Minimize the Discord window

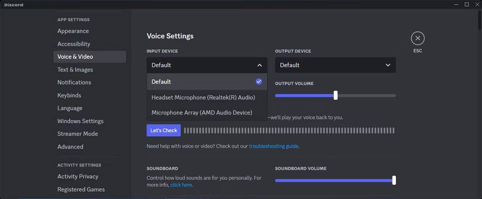tap(455, 4)
